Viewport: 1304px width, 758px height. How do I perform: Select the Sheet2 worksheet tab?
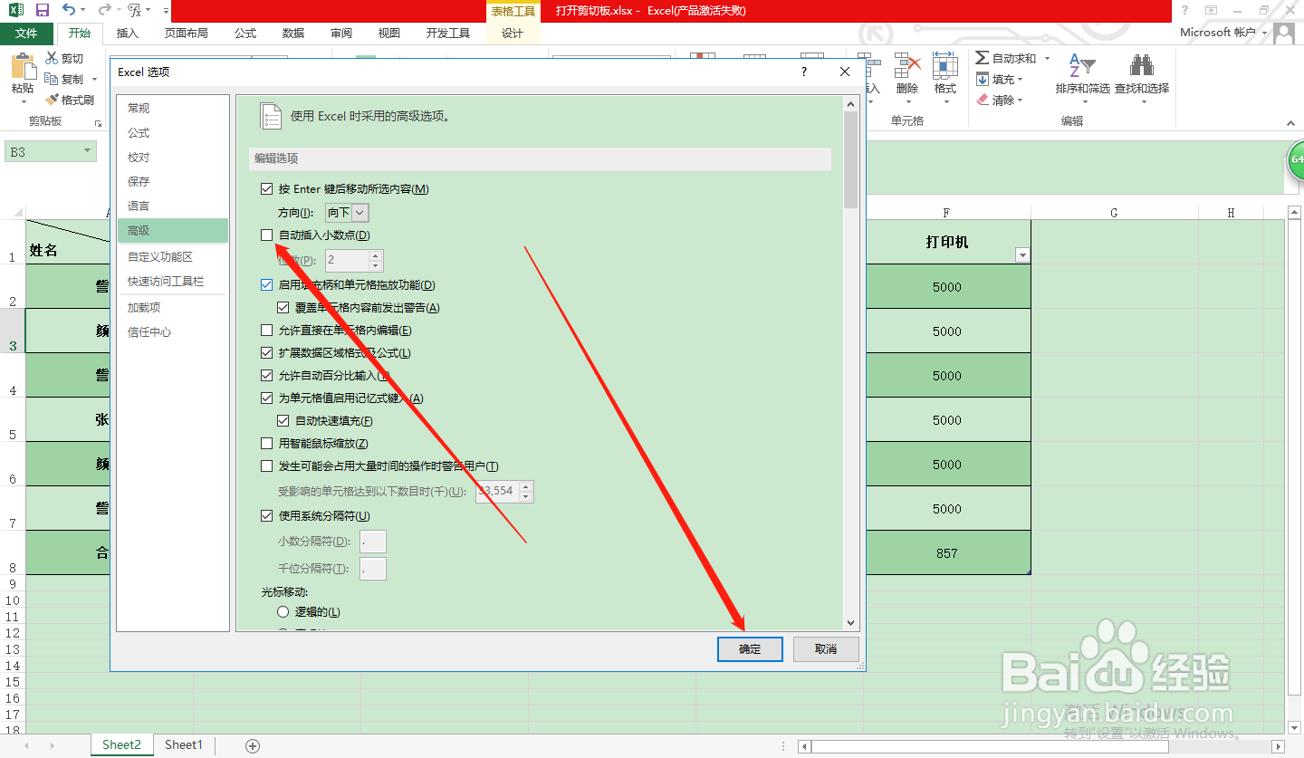(121, 744)
